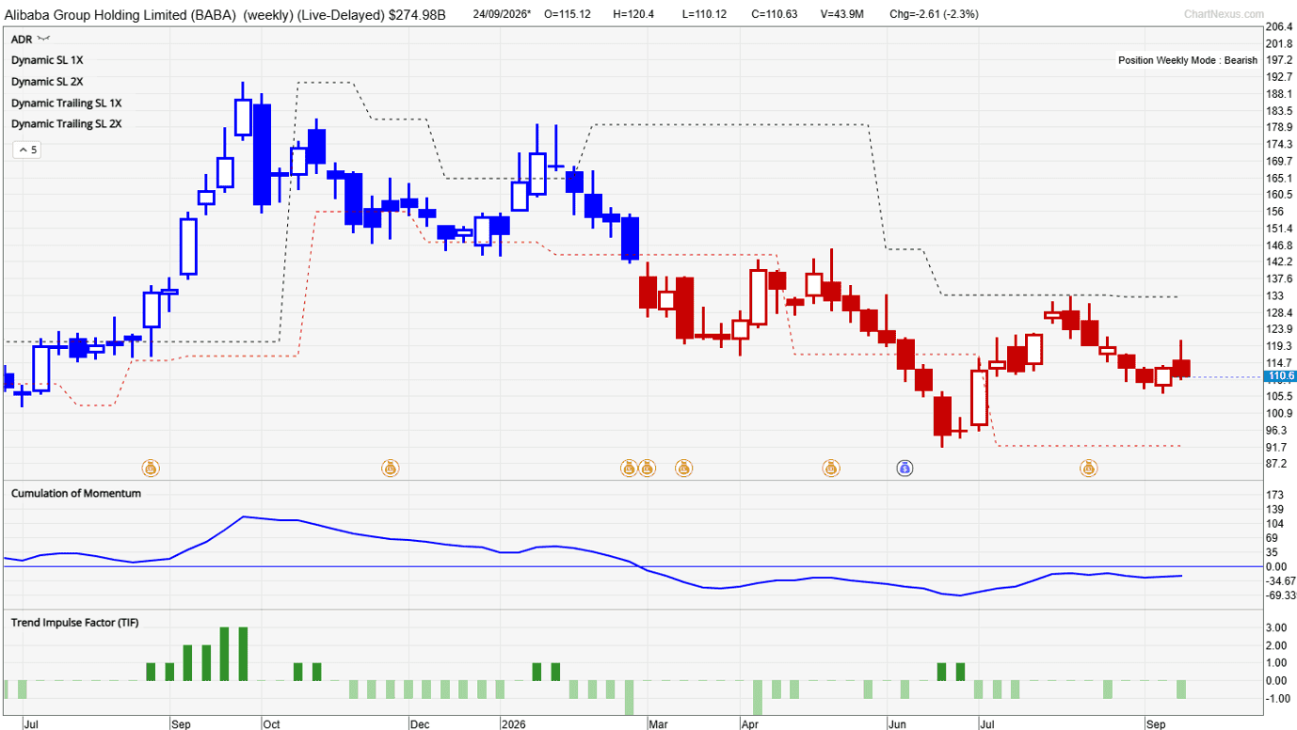Click the close value C=110.63
The height and width of the screenshot is (730, 1297).
775,14
